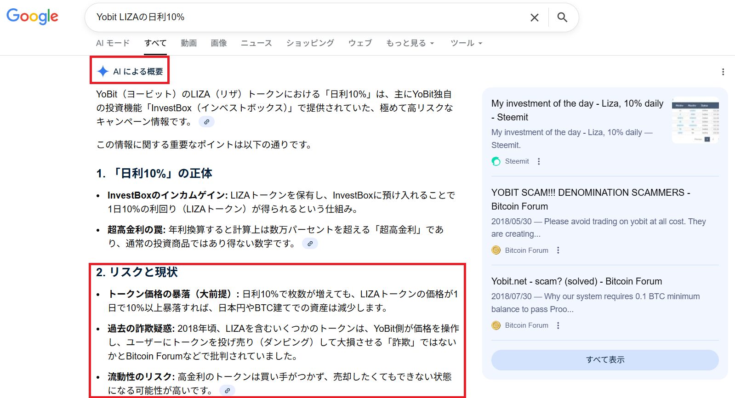
Task: Click source link icon after キャンペーン情報です
Action: coord(206,122)
